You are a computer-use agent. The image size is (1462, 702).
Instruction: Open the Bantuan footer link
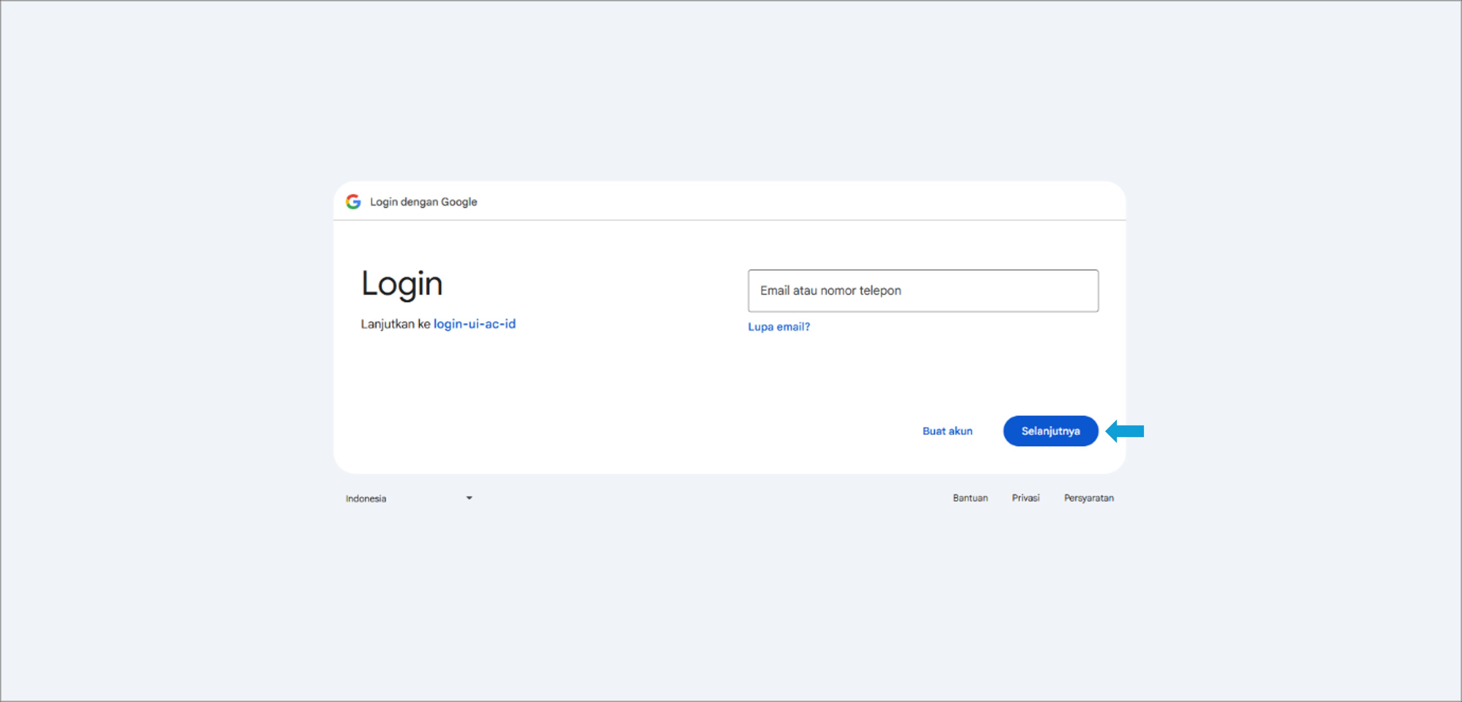pyautogui.click(x=970, y=498)
